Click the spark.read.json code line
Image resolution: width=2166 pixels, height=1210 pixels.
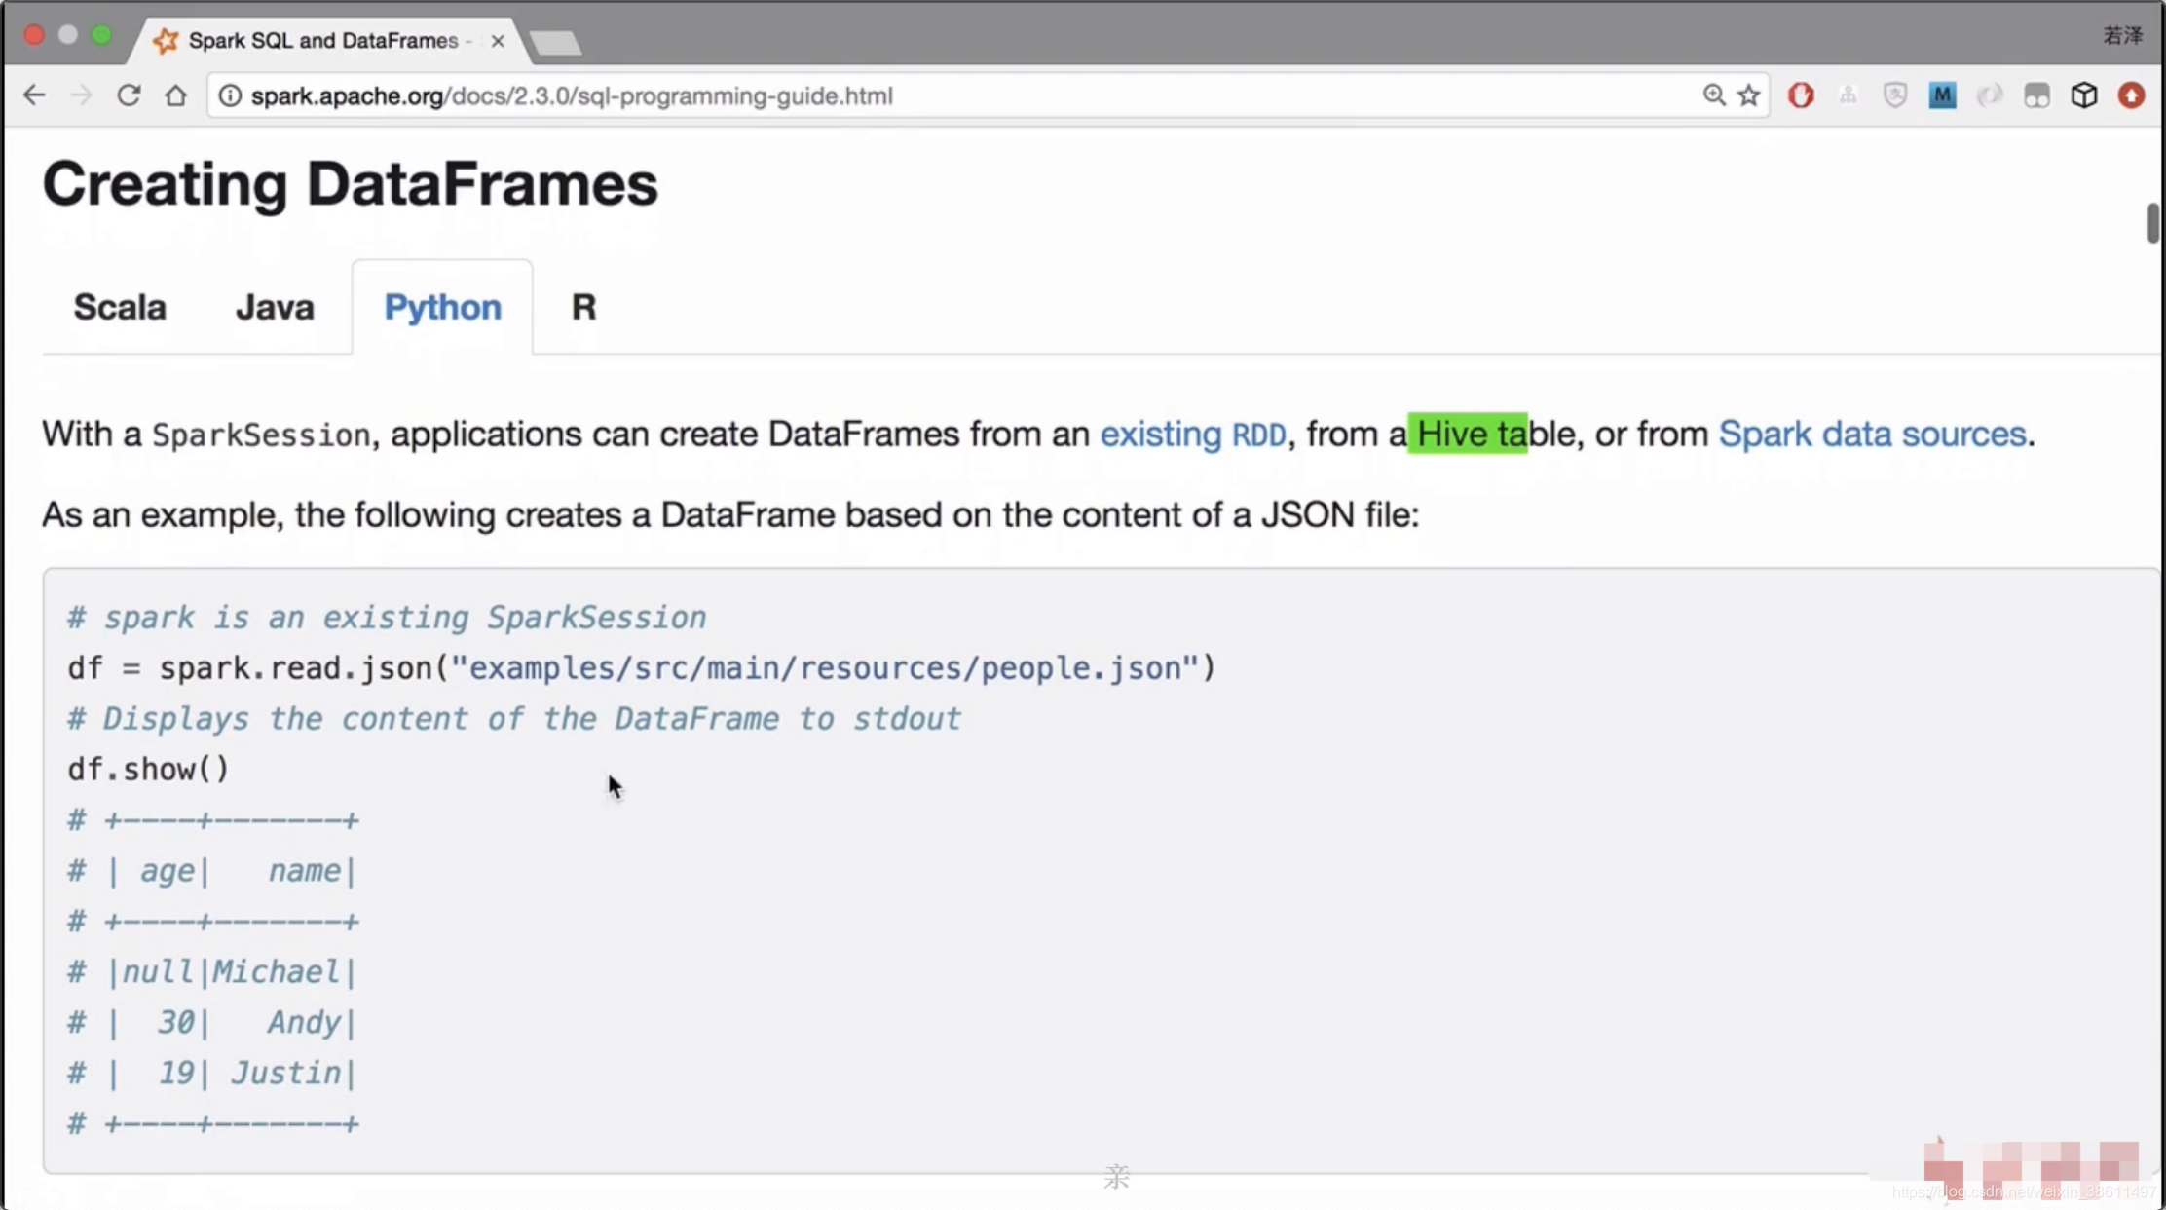click(x=642, y=668)
